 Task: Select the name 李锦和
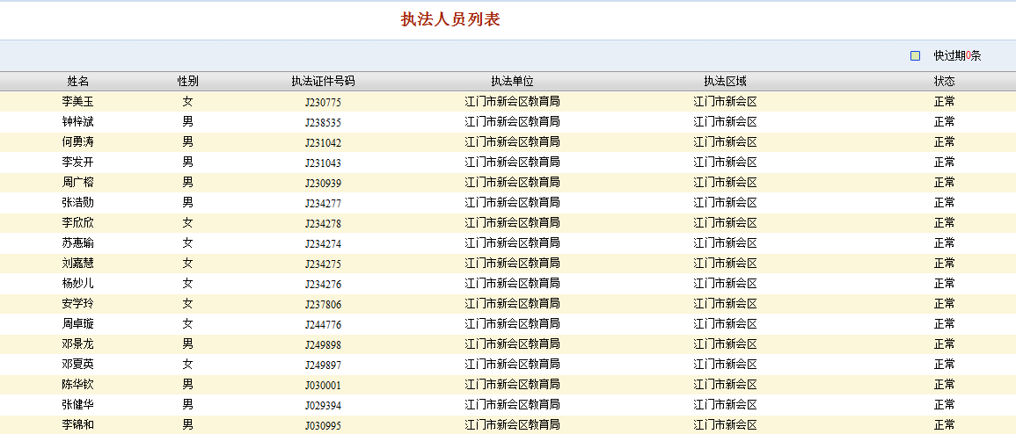pos(77,425)
